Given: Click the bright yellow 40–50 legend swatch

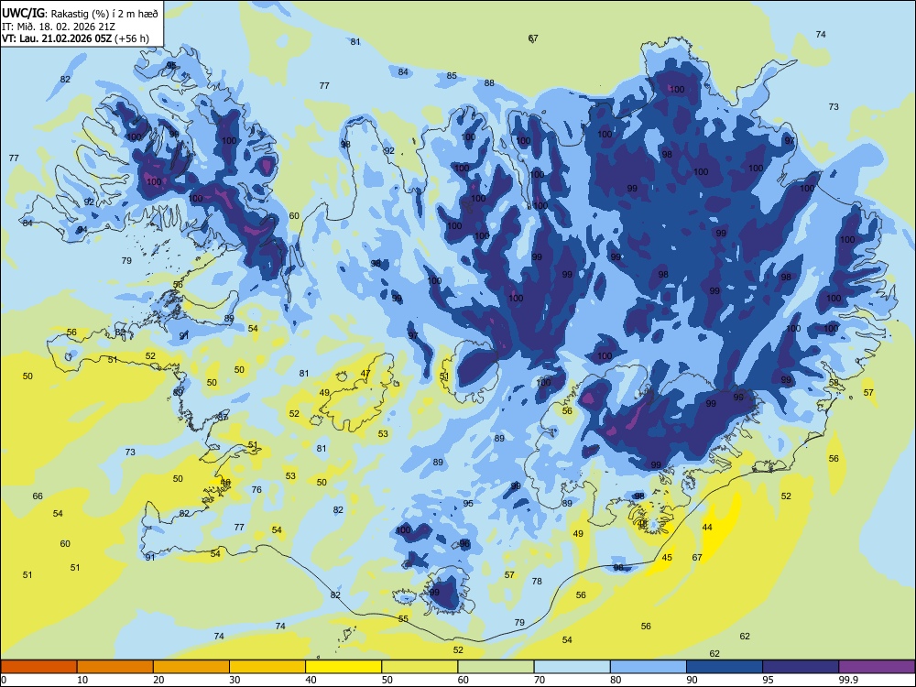Looking at the screenshot, I should click(x=343, y=667).
